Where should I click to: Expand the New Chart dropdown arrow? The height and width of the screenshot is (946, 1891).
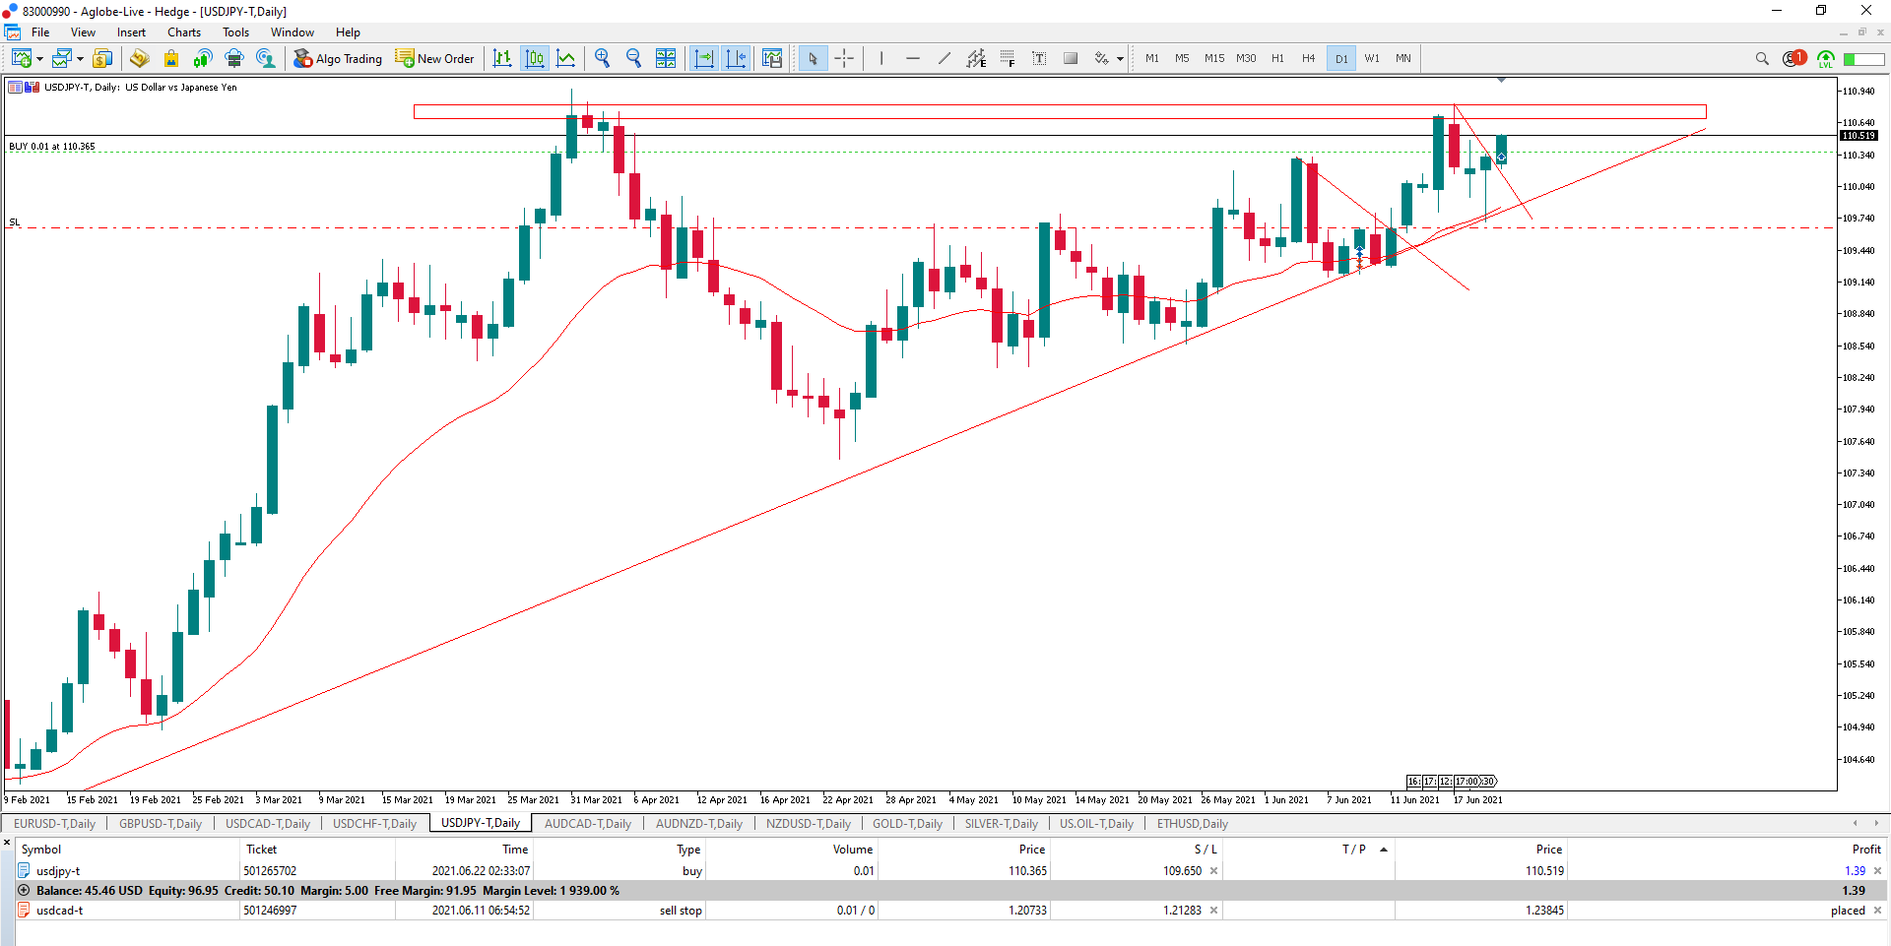[x=39, y=59]
